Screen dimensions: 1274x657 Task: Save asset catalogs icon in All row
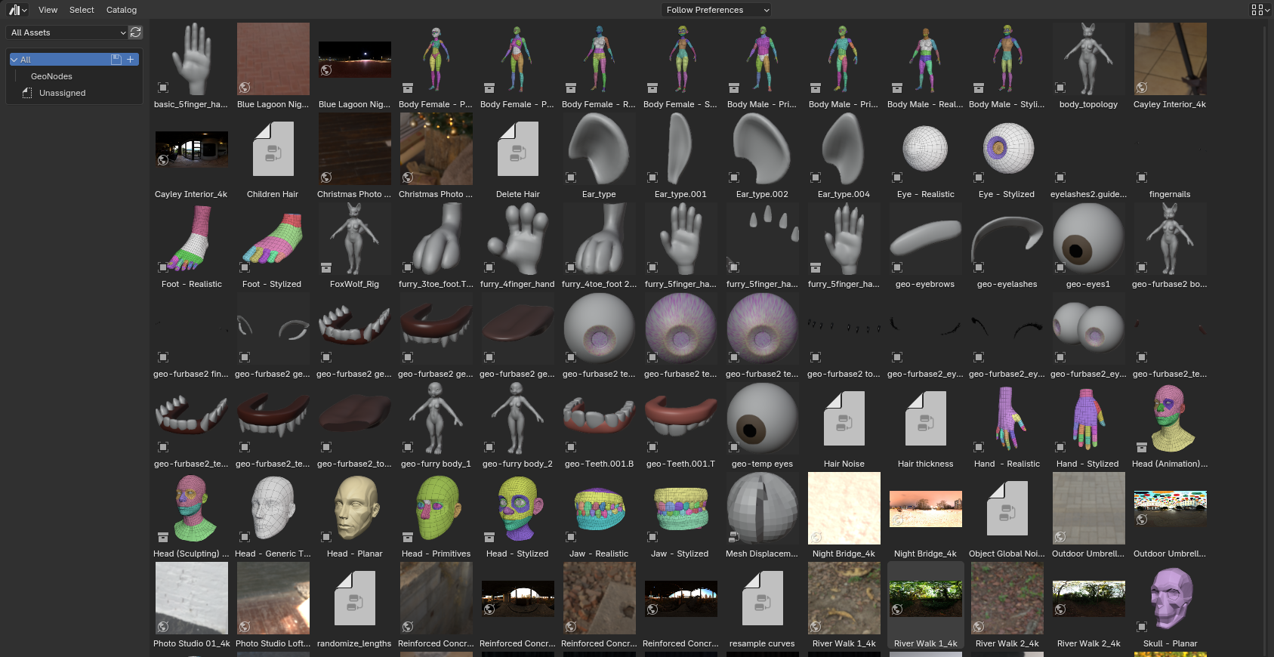116,59
